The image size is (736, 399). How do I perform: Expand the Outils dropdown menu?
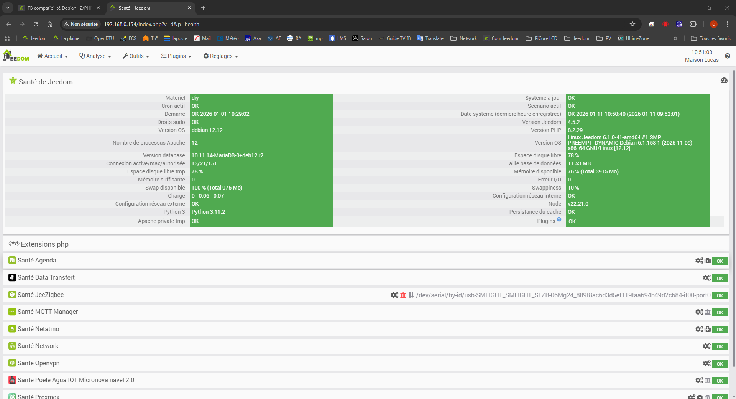[x=136, y=56]
